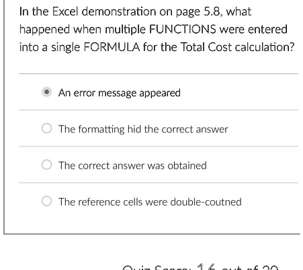Viewport: 303px width, 270px height.
Task: Choose "The formatting hid the correct answer" radio
Action: pos(46,128)
